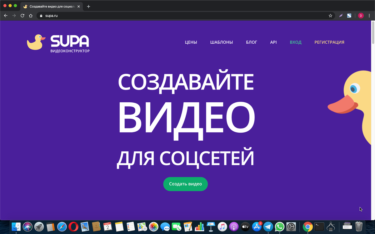Open Notes from the dock
The image size is (375, 234).
(119, 227)
